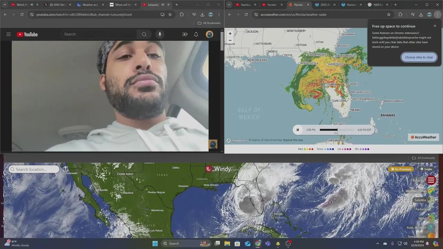Open the Windy red Menu button
443x249 pixels.
(431, 180)
